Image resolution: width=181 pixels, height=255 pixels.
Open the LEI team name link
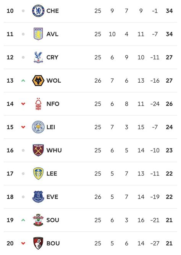(51, 127)
